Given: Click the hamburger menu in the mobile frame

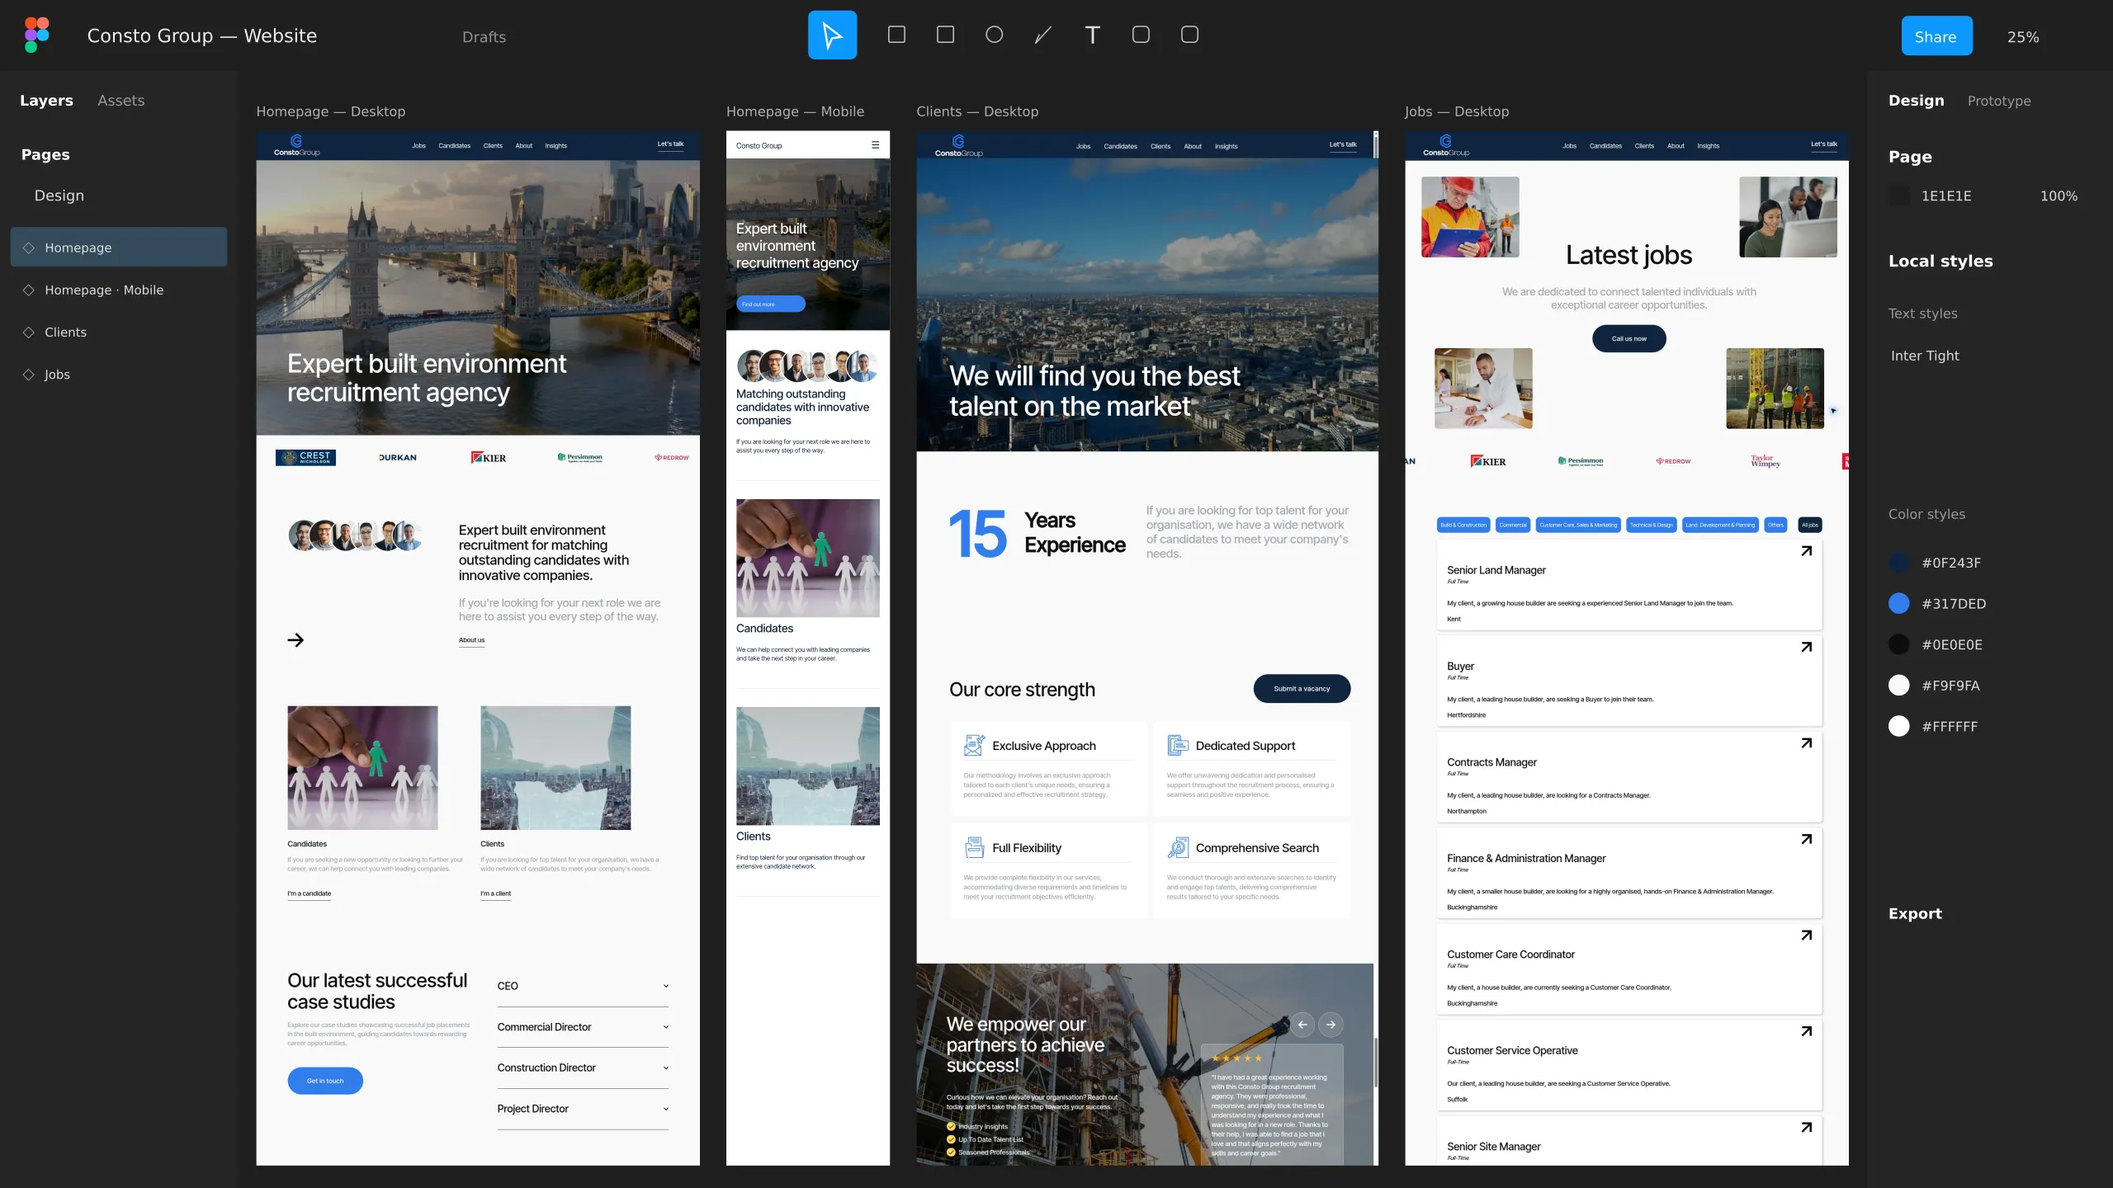Looking at the screenshot, I should tap(875, 145).
